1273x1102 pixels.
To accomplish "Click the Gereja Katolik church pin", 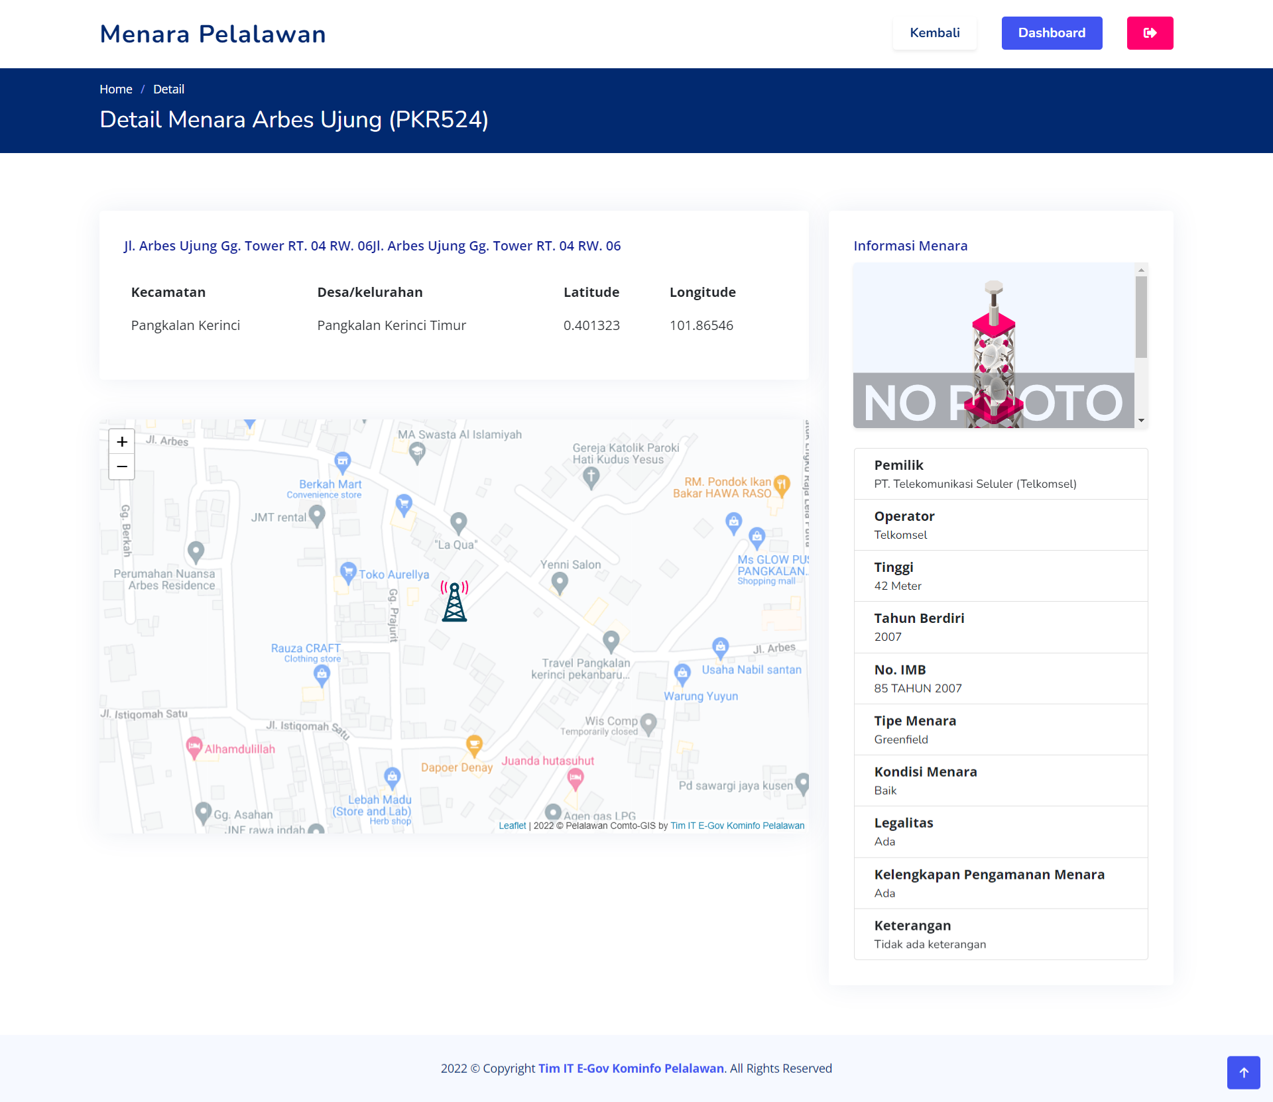I will 591,476.
